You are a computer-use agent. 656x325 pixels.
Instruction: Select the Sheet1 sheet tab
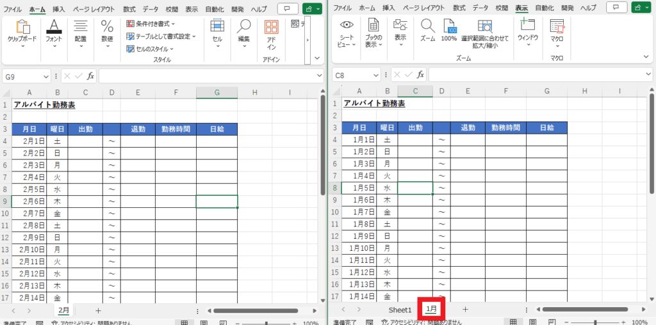(x=400, y=310)
